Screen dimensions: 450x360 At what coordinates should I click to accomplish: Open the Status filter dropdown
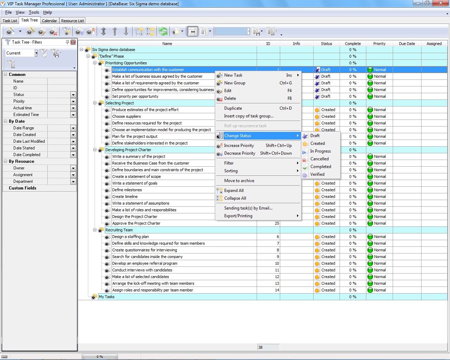73,95
